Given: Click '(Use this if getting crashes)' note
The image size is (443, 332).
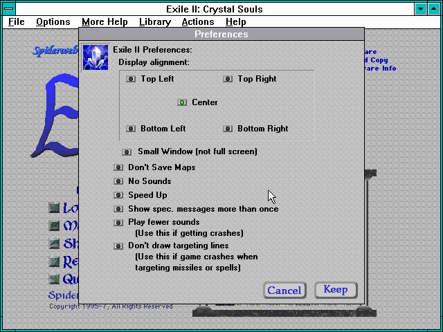Looking at the screenshot, I should [x=189, y=233].
